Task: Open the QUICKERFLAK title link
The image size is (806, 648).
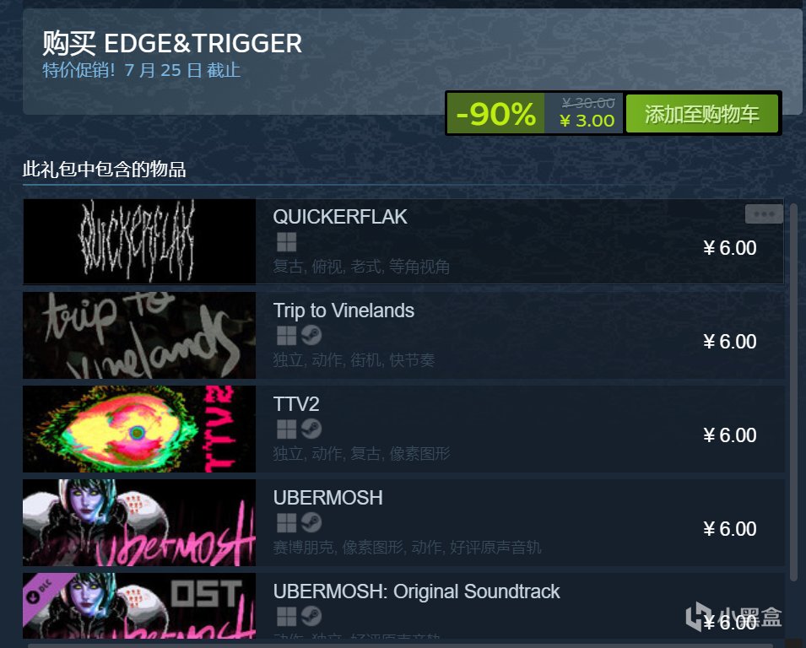Action: pos(340,217)
